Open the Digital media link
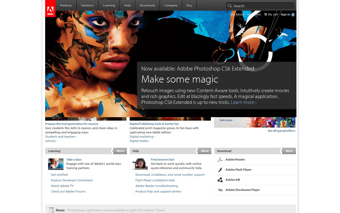Image resolution: width=340 pixels, height=213 pixels. 139,141
